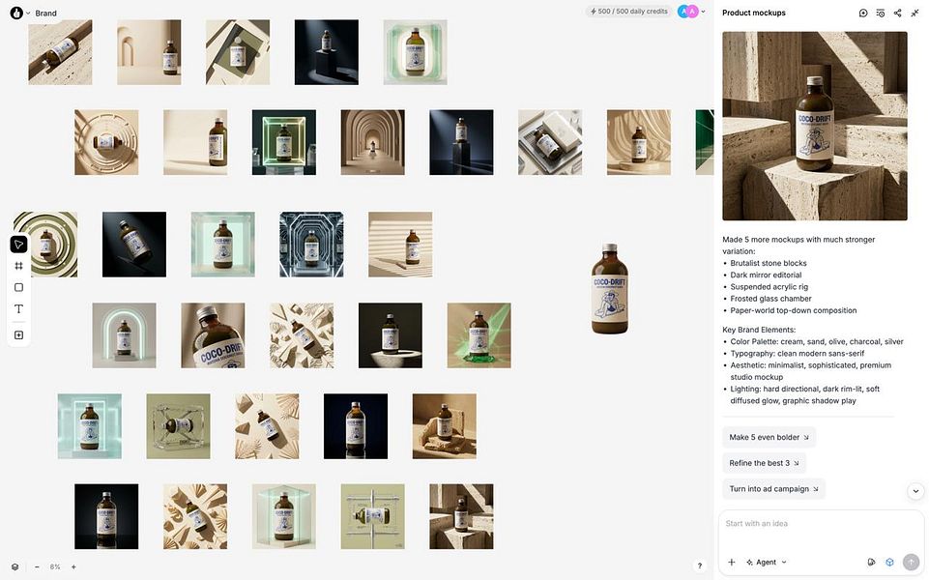Select the standalone bottle cutout on canvas

(610, 288)
